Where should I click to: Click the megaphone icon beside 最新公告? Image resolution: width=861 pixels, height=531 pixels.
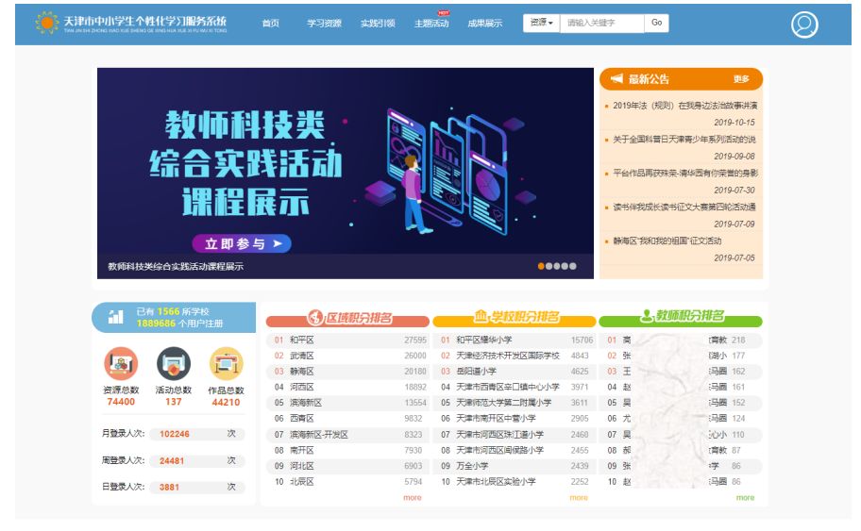click(616, 79)
